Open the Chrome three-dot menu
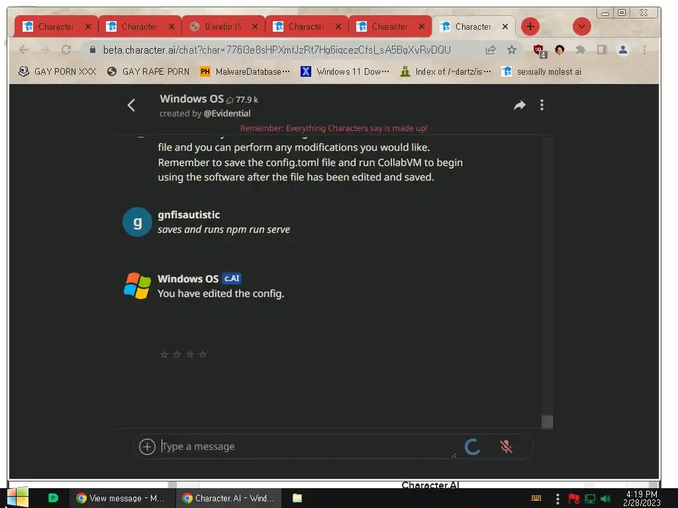This screenshot has width=678, height=508. [x=644, y=50]
